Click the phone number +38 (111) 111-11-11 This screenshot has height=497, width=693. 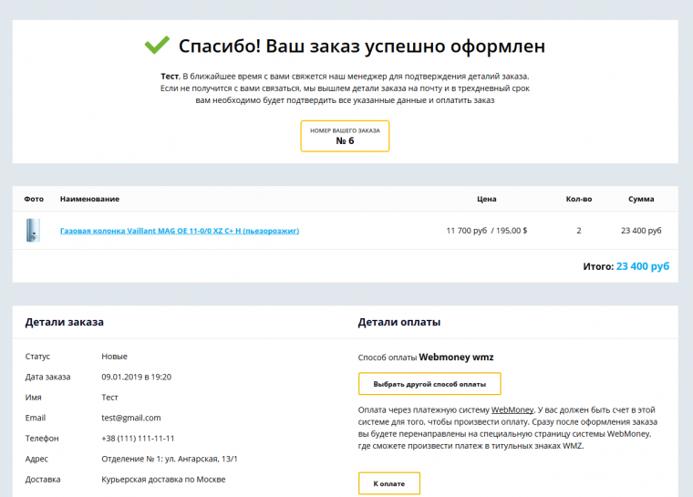[x=138, y=438]
